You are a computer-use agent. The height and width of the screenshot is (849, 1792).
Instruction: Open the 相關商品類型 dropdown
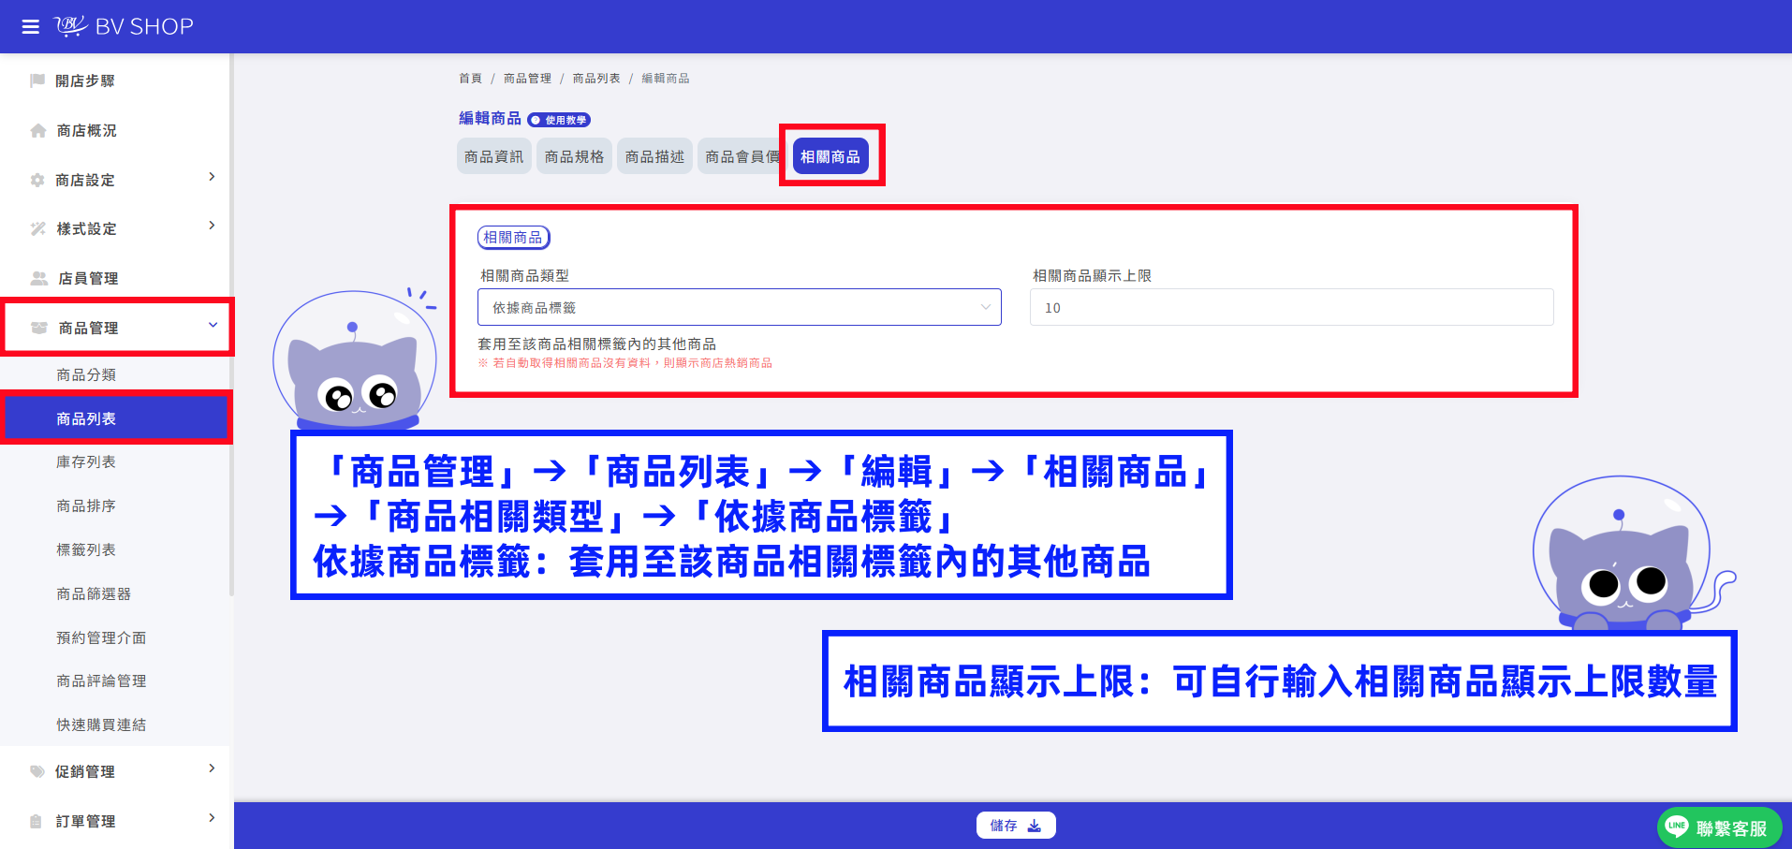740,307
